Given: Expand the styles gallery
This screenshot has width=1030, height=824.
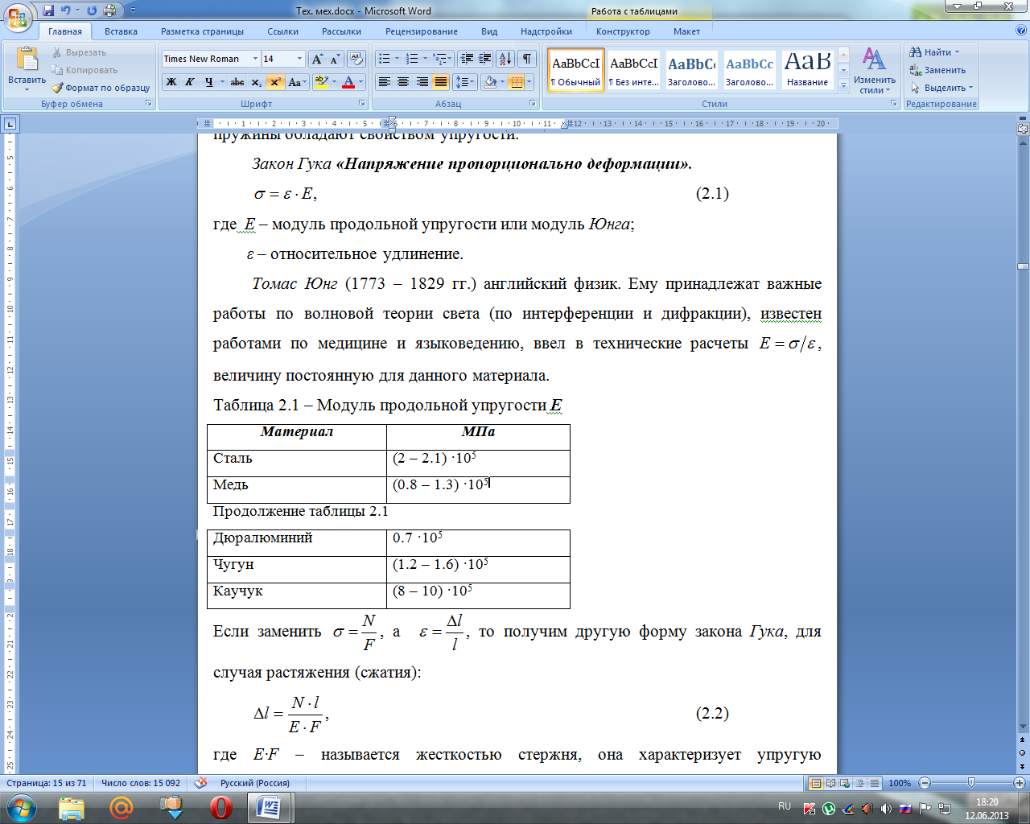Looking at the screenshot, I should (x=843, y=85).
